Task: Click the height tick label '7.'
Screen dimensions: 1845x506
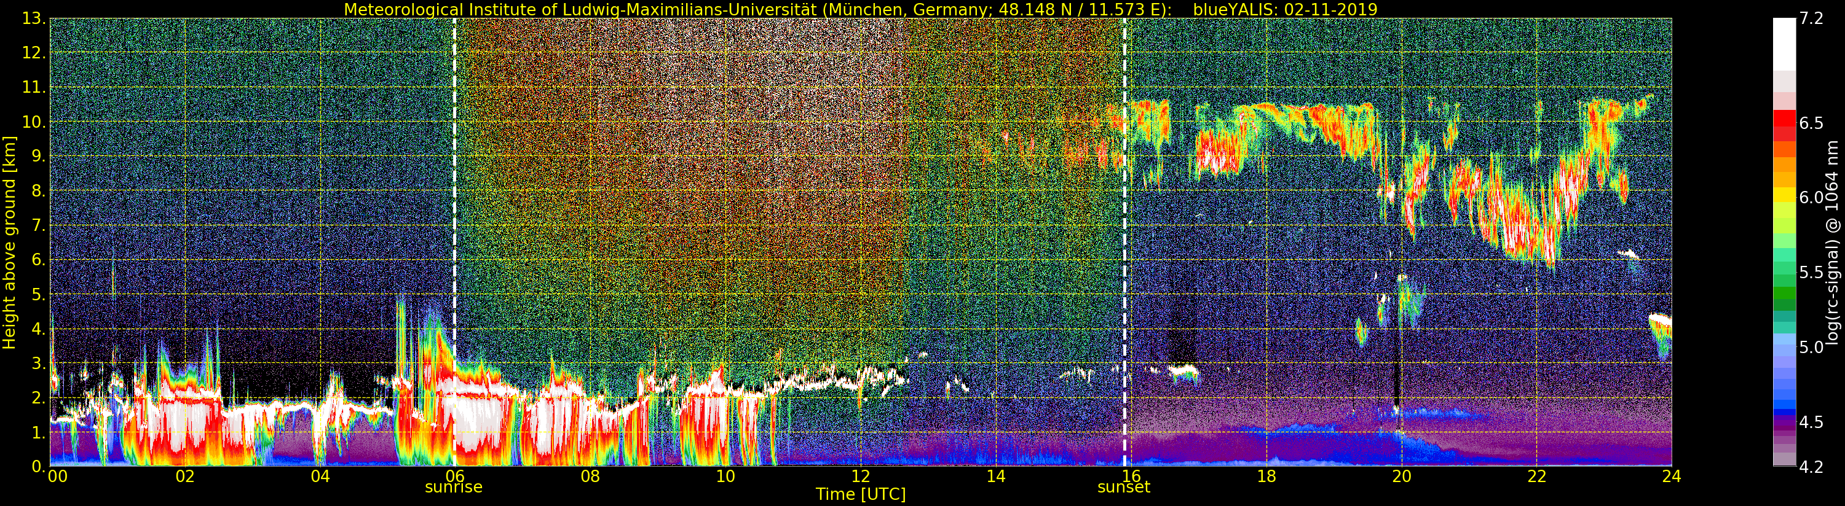Action: coord(39,225)
